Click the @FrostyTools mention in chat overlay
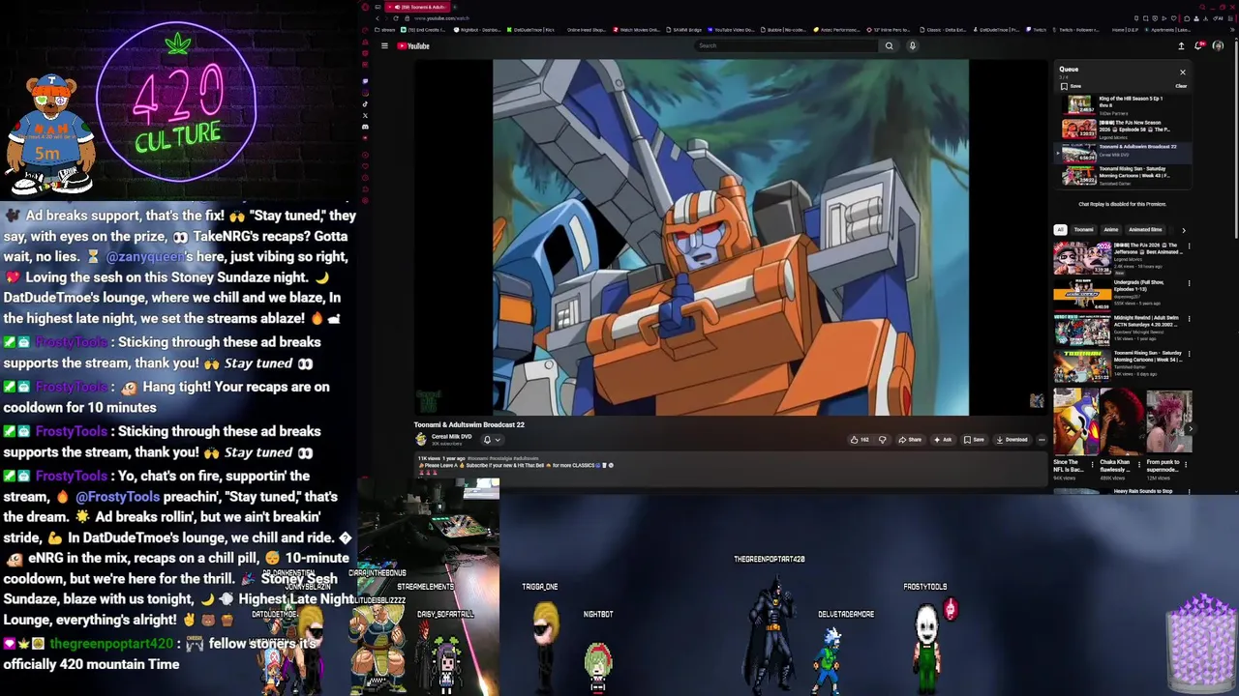Screen dimensions: 1239x696 coord(117,496)
